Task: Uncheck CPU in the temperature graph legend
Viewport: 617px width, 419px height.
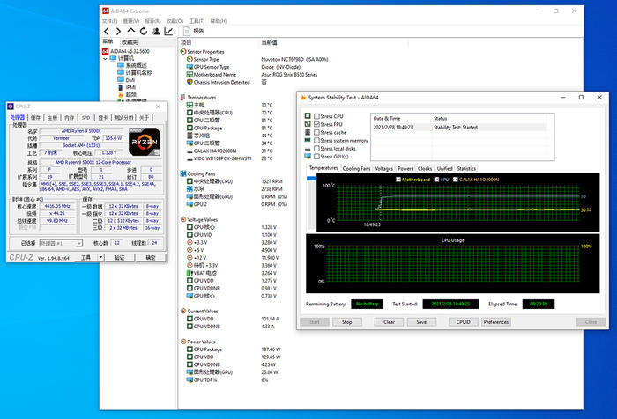Action: (436, 180)
